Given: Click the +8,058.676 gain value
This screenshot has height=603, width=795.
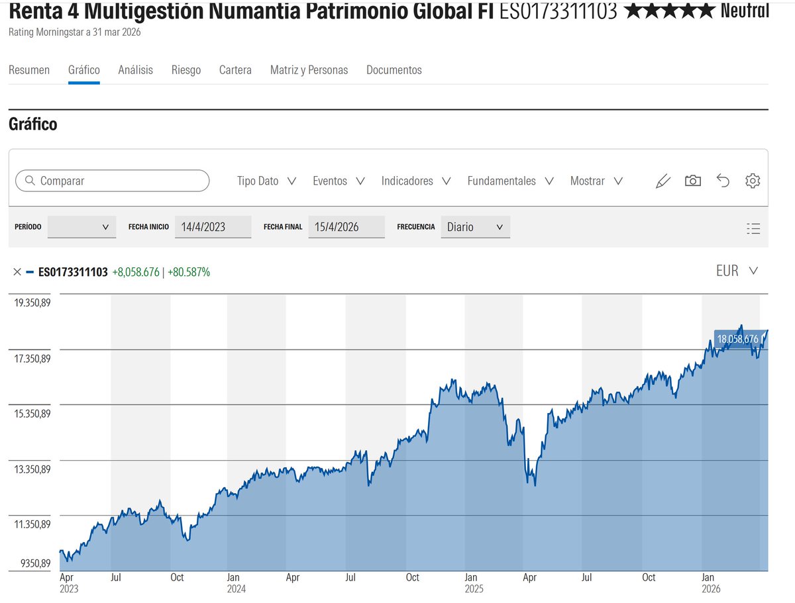Looking at the screenshot, I should [136, 272].
